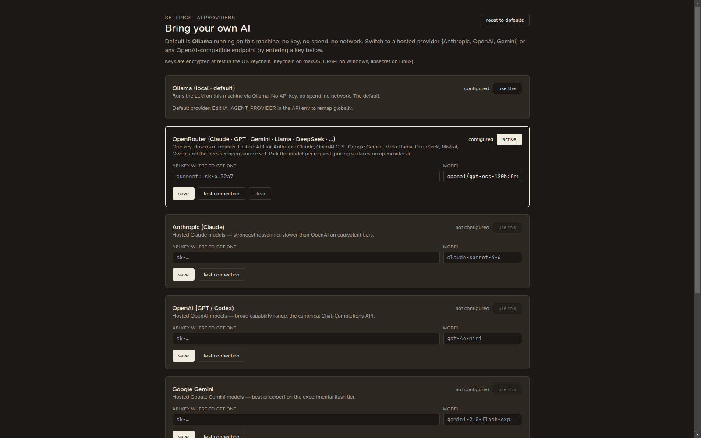Save the OpenRouter settings

point(183,194)
